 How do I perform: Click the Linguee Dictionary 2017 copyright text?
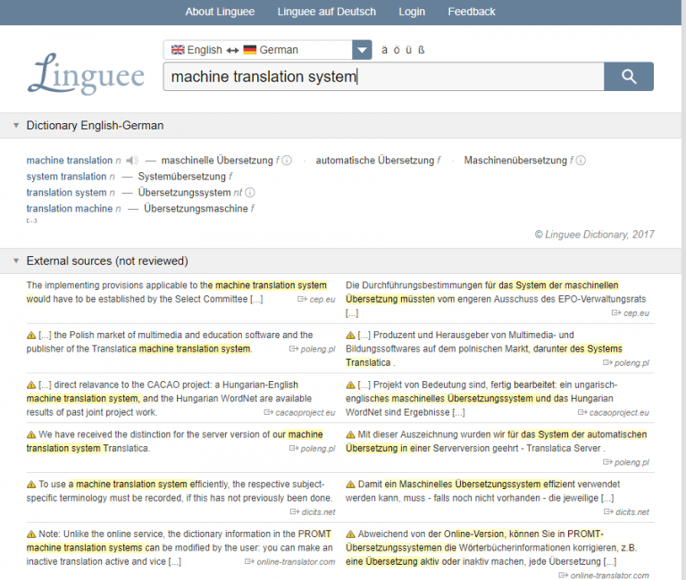click(595, 235)
